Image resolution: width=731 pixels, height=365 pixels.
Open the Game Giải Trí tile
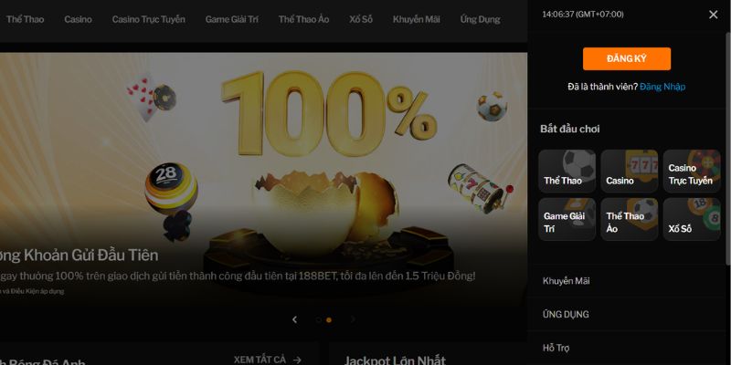click(567, 219)
